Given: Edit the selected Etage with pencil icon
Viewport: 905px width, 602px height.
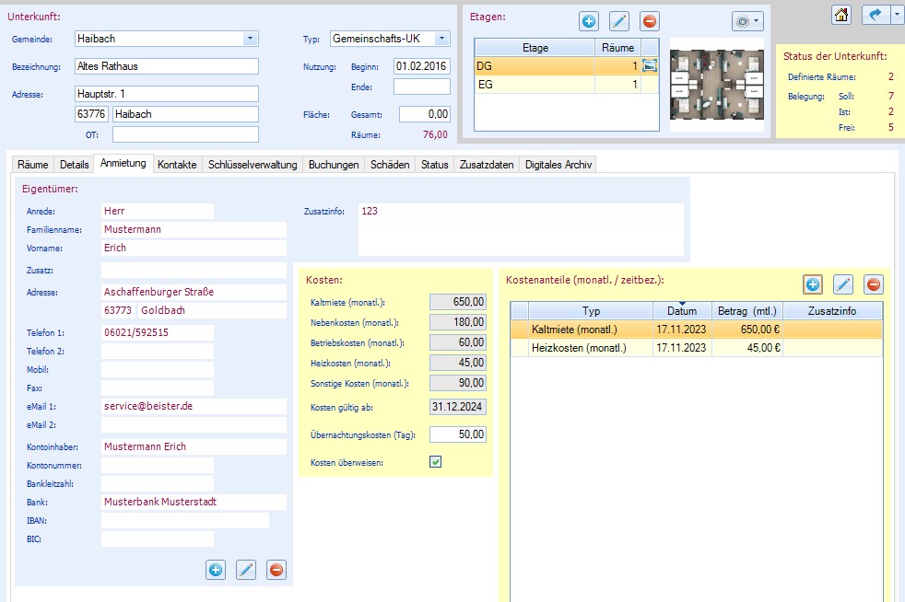Looking at the screenshot, I should click(x=619, y=21).
